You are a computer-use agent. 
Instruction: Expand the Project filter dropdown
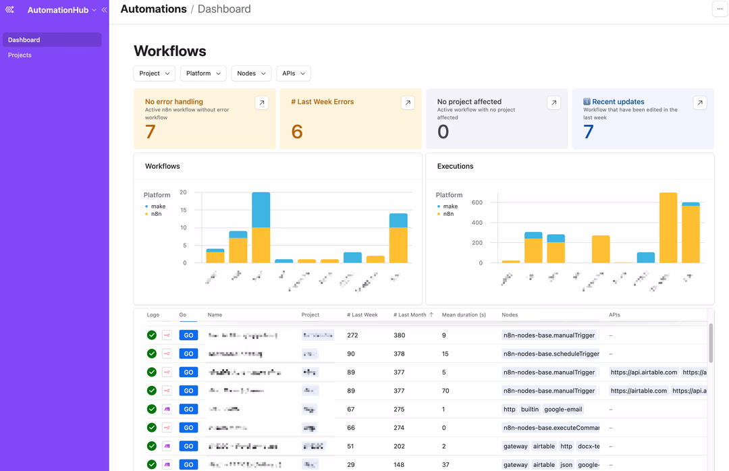point(155,74)
